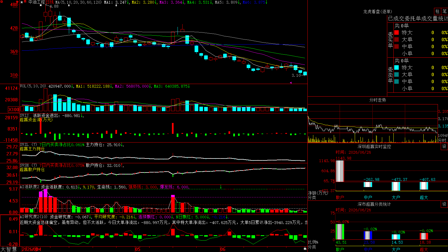This screenshot has width=448, height=252.
Task: Click the MA(5,10,20,30,60,120) indicator parameters
Action: click(x=78, y=2)
